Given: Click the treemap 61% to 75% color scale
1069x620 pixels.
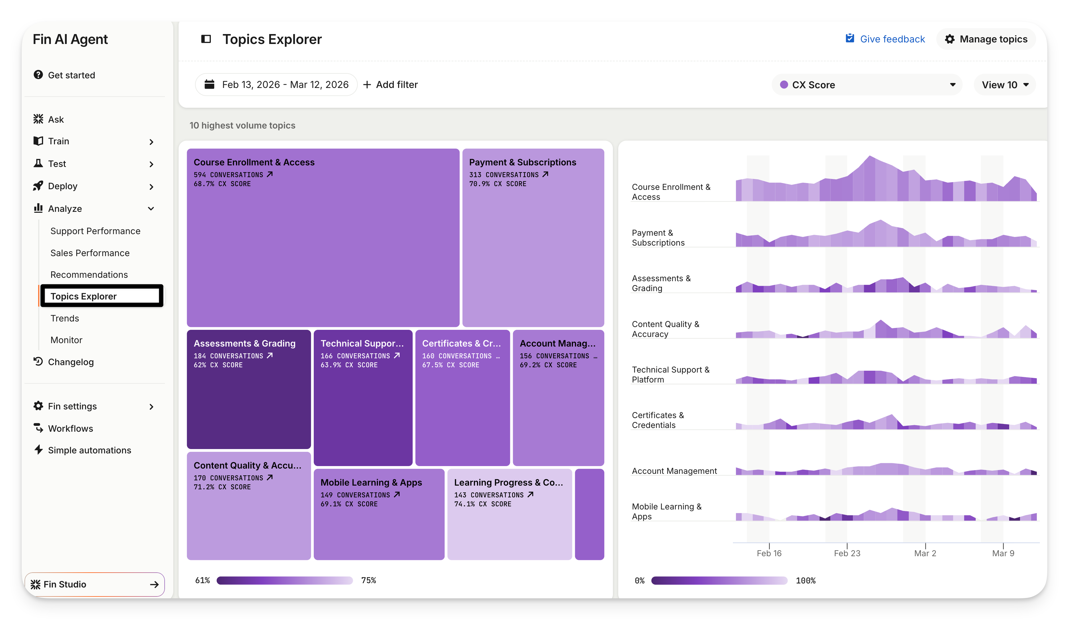Looking at the screenshot, I should coord(285,580).
